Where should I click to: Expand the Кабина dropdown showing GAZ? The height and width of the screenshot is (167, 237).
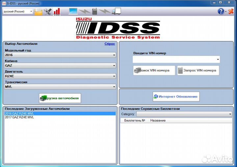click(60, 65)
